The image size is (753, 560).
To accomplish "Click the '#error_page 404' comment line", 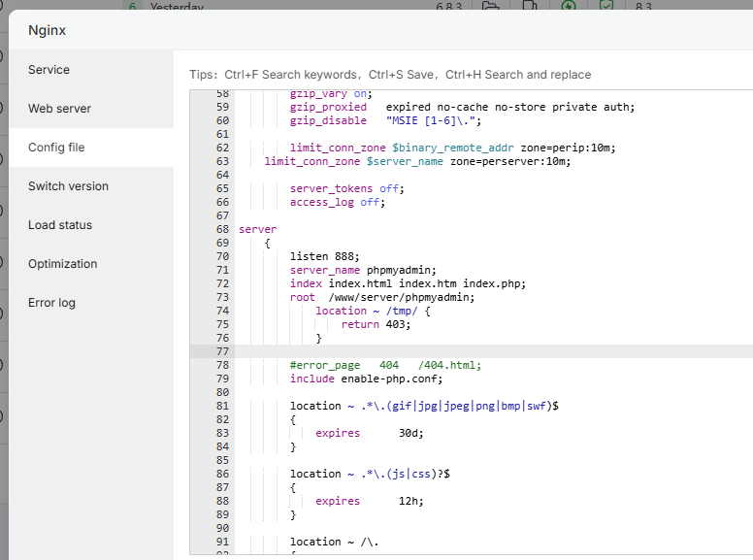I will (384, 365).
